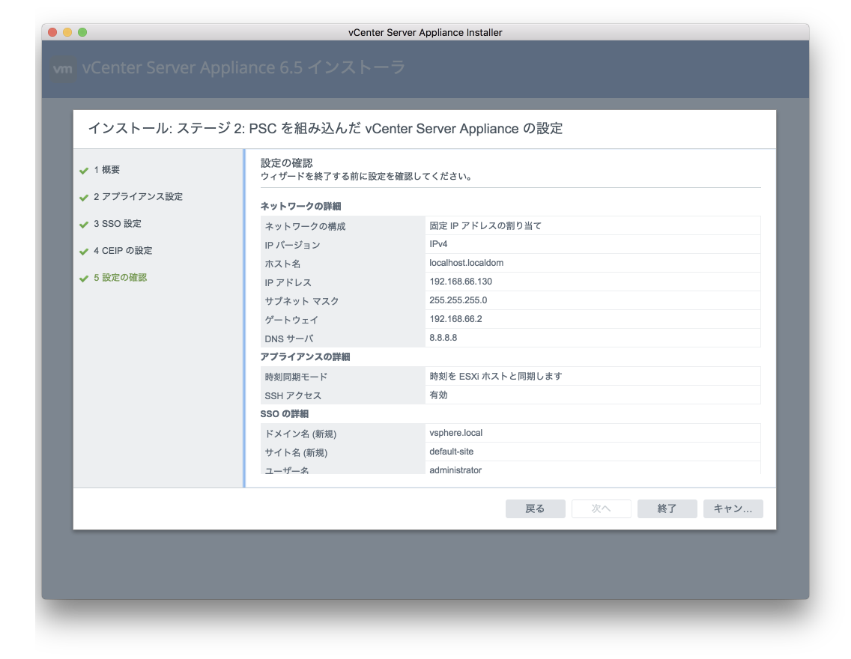This screenshot has height=659, width=851.
Task: Select the domain name vsphere.local
Action: [456, 433]
